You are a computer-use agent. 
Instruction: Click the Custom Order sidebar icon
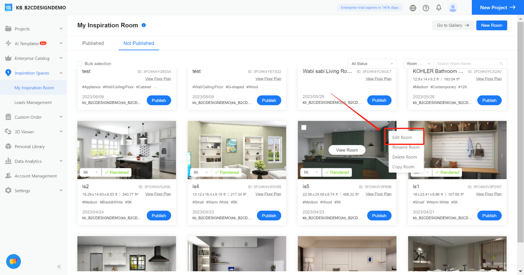(9, 117)
